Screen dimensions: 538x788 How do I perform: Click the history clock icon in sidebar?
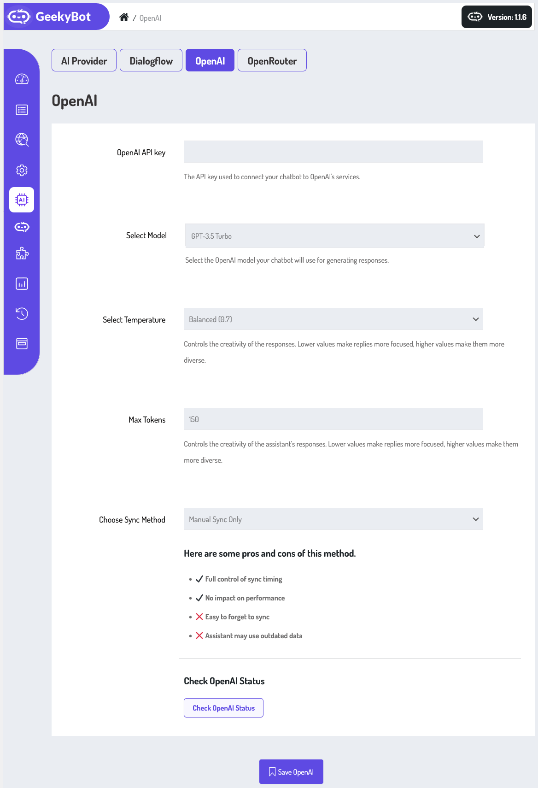pyautogui.click(x=22, y=313)
